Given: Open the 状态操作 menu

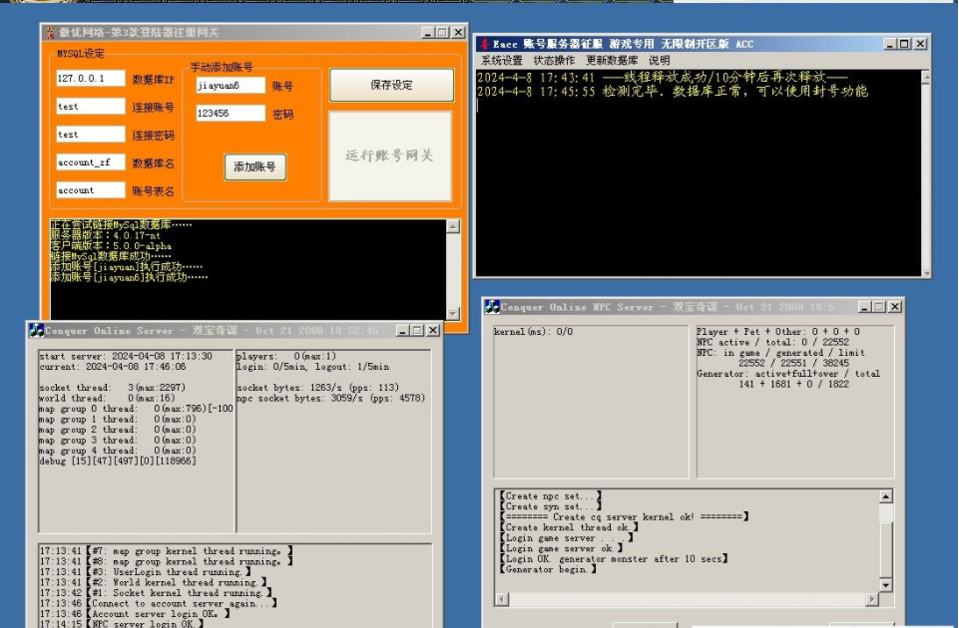Looking at the screenshot, I should click(x=554, y=61).
